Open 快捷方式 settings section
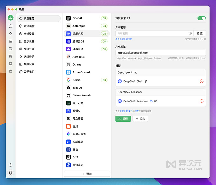 (x=39, y=49)
